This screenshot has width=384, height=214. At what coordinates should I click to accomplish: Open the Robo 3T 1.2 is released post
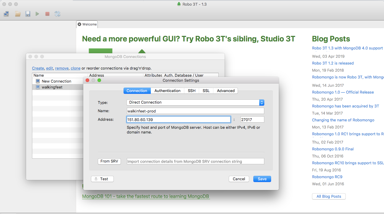click(333, 63)
